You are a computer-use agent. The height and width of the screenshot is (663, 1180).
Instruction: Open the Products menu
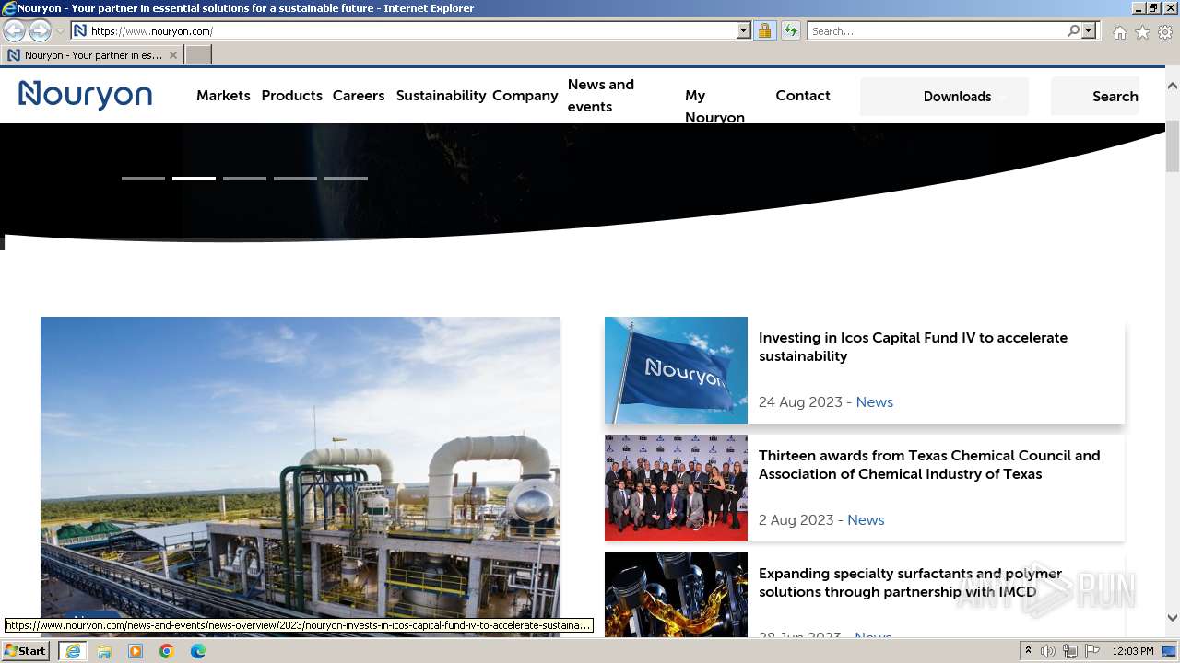click(x=291, y=96)
